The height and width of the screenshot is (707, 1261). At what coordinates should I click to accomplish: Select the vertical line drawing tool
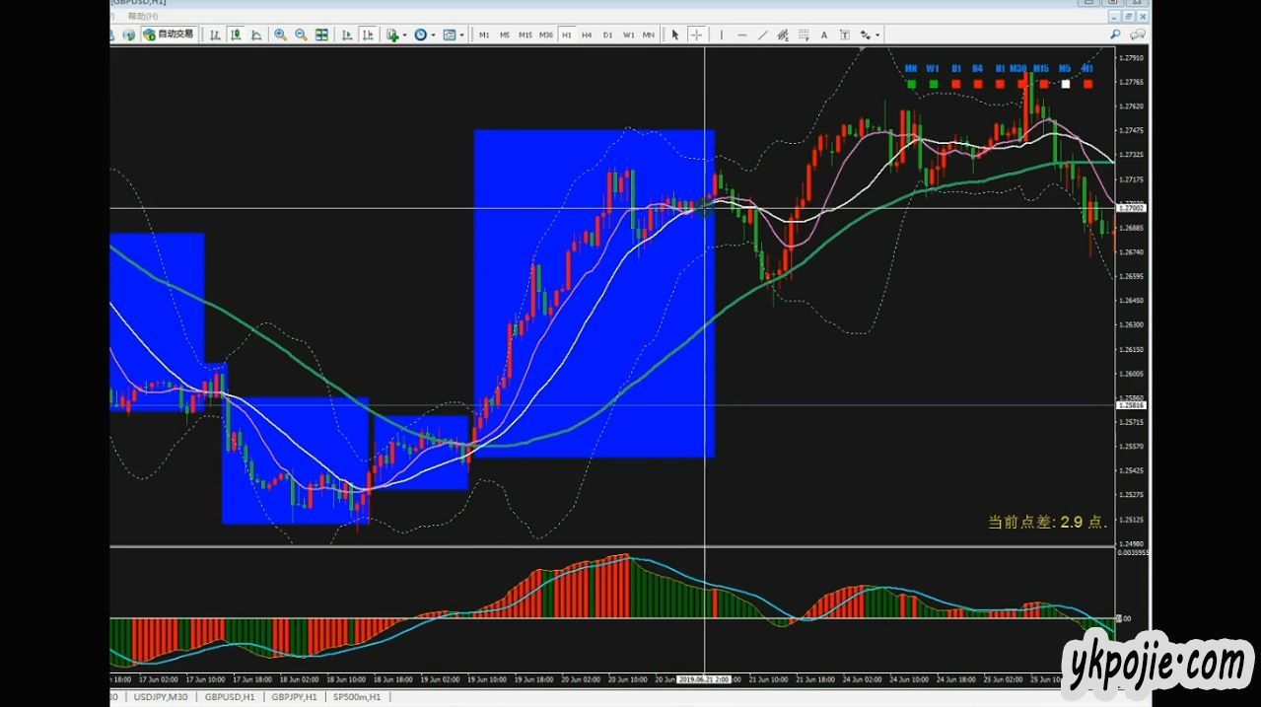point(721,35)
